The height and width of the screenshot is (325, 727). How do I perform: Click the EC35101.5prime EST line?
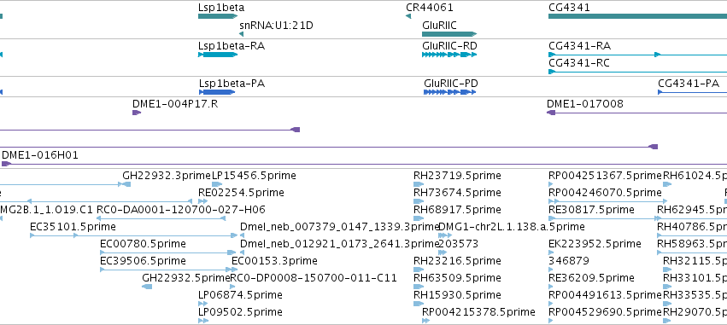[134, 235]
